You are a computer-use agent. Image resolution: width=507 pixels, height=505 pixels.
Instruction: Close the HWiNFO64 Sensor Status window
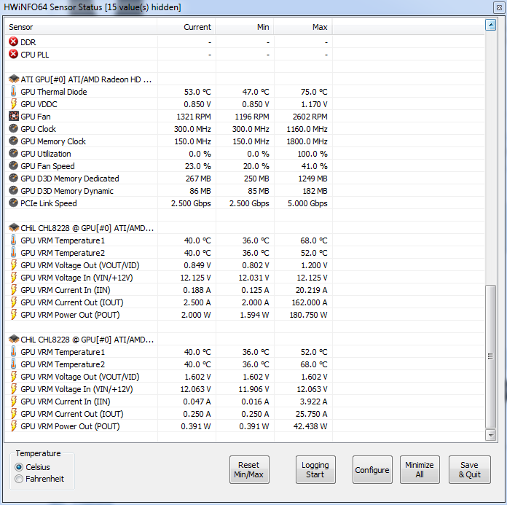click(x=499, y=7)
